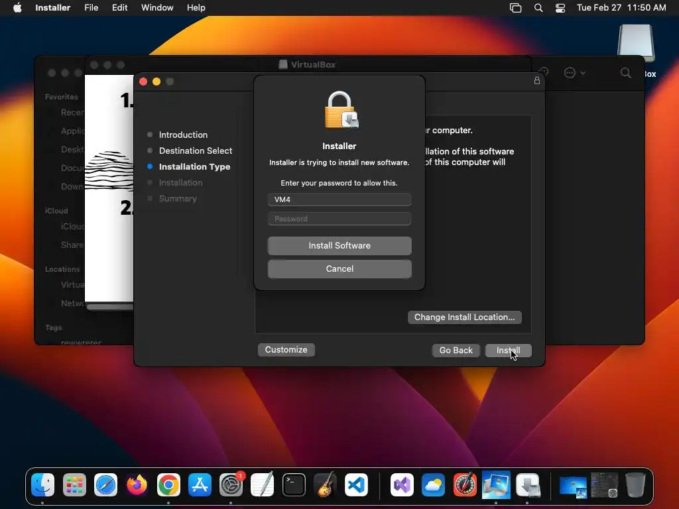Open the purple Visual Studio icon
Viewport: 679px width, 509px height.
pyautogui.click(x=402, y=484)
